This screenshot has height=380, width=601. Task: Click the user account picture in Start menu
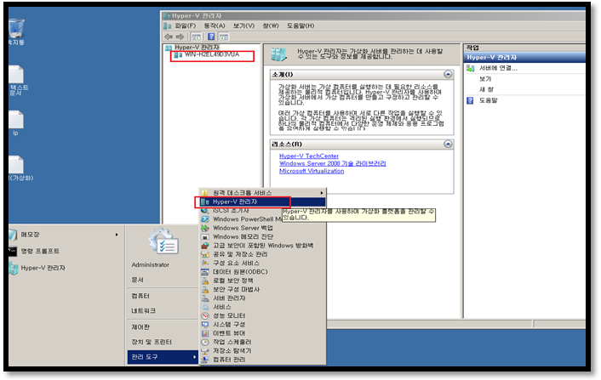(163, 241)
